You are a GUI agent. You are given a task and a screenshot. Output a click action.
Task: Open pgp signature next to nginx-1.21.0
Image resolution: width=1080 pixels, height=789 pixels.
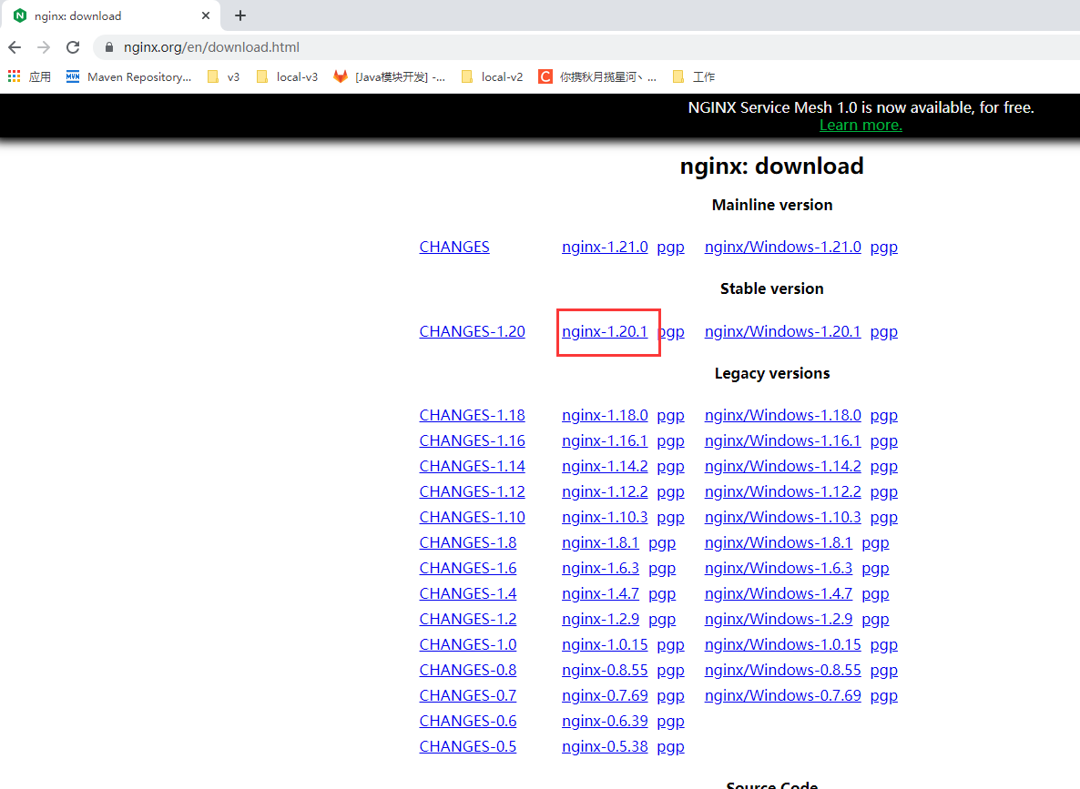coord(671,248)
